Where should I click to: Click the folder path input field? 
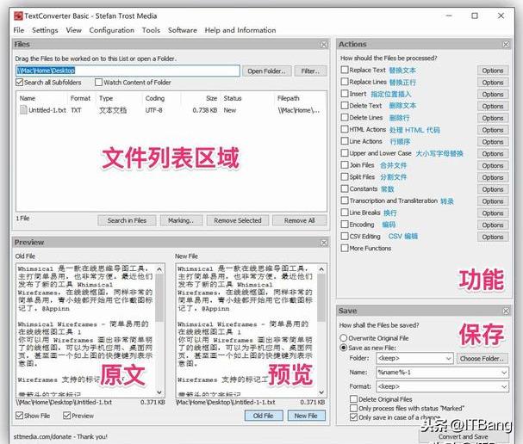tap(128, 71)
